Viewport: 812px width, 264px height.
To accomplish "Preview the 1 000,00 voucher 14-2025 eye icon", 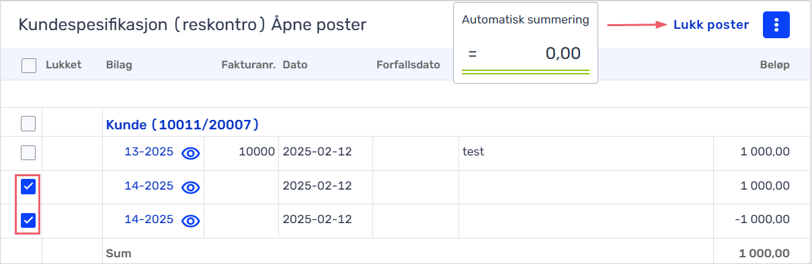I will click(x=192, y=186).
